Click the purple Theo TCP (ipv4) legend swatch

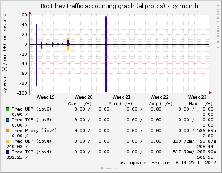coord(8,152)
